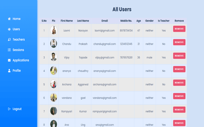Remove user ananya chaudhry
The height and width of the screenshot is (127, 204).
point(179,69)
